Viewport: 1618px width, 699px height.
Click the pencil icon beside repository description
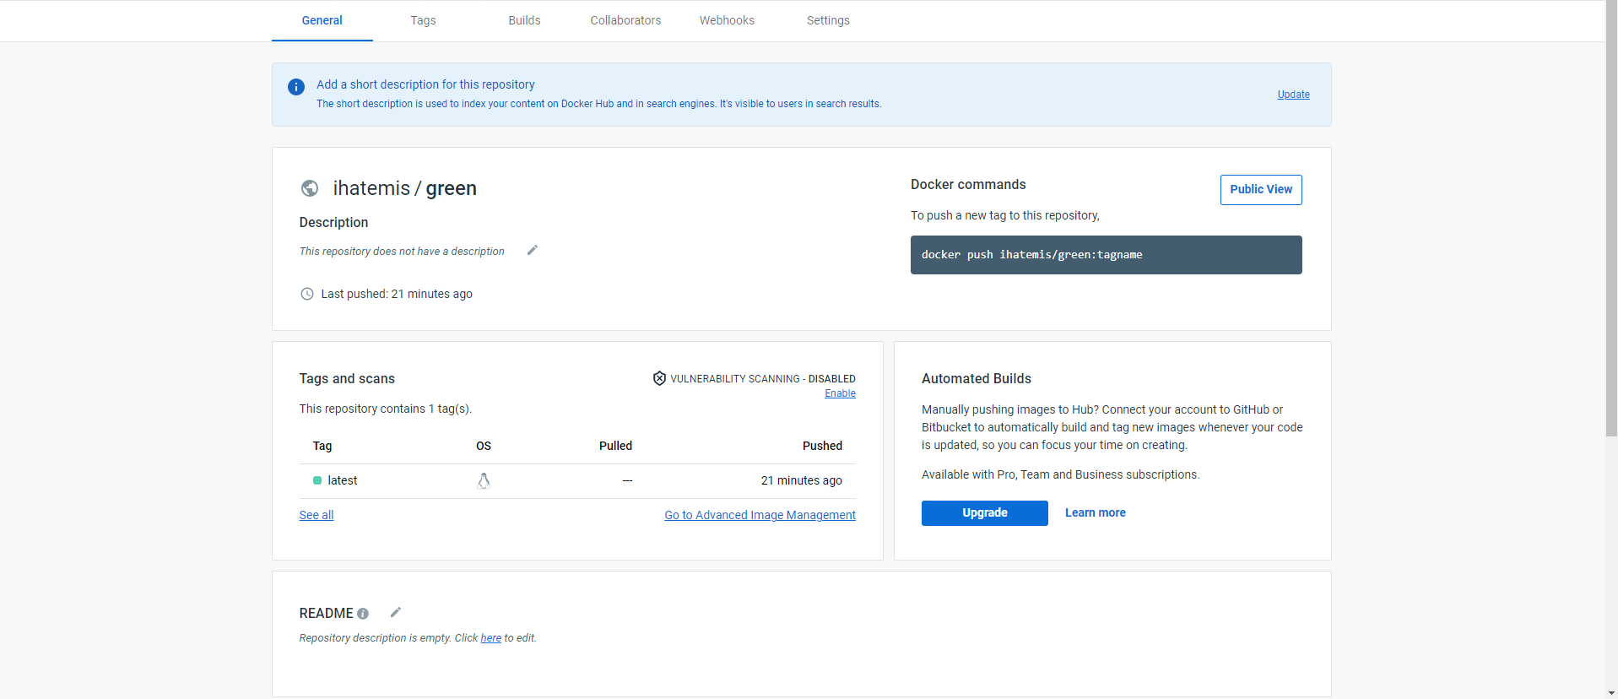coord(533,250)
